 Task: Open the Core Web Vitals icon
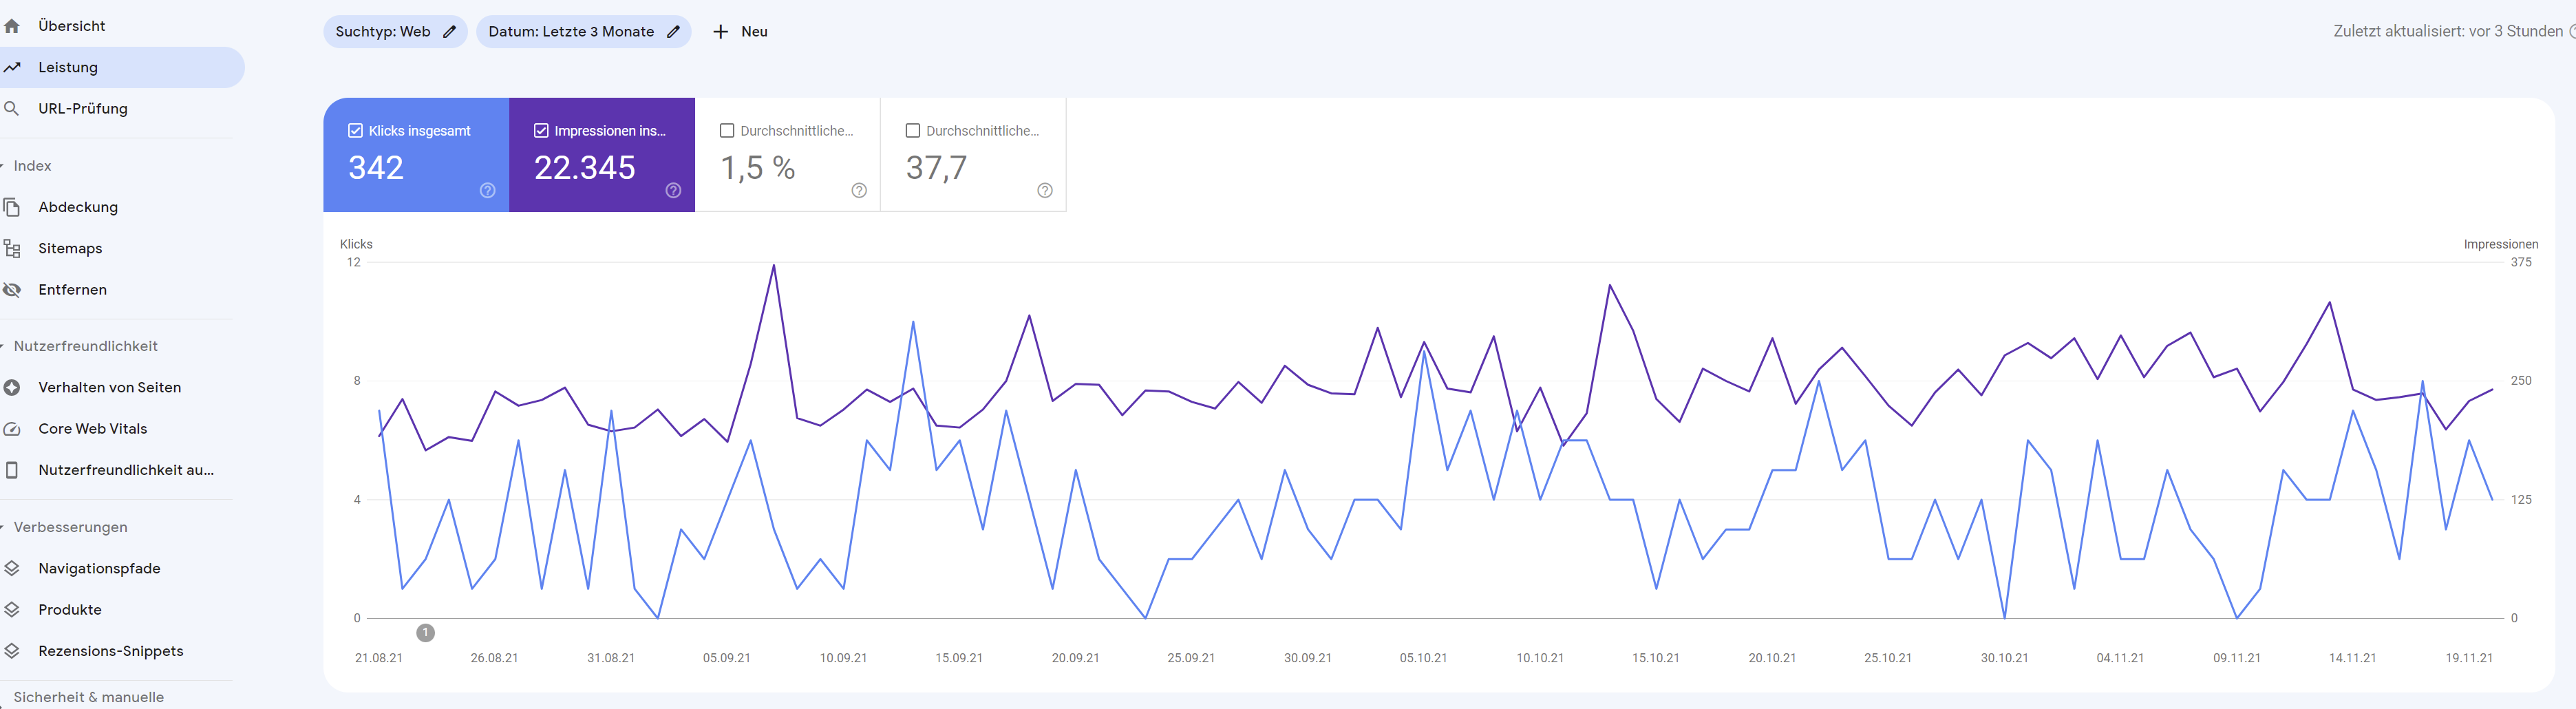13,428
